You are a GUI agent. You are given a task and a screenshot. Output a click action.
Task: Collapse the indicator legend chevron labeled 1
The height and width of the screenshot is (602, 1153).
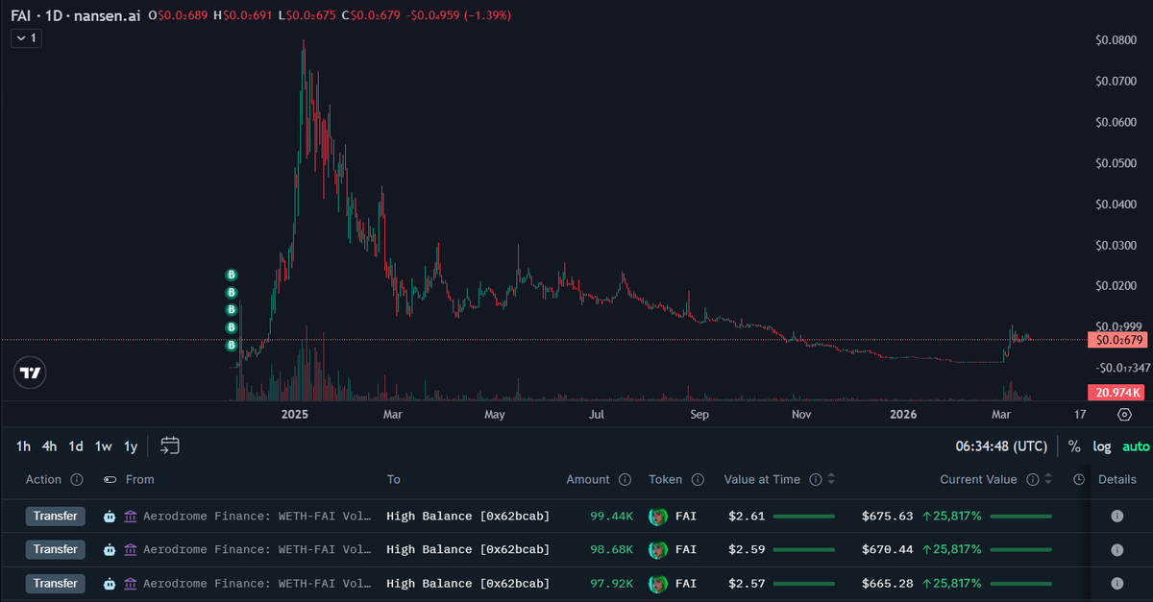25,38
